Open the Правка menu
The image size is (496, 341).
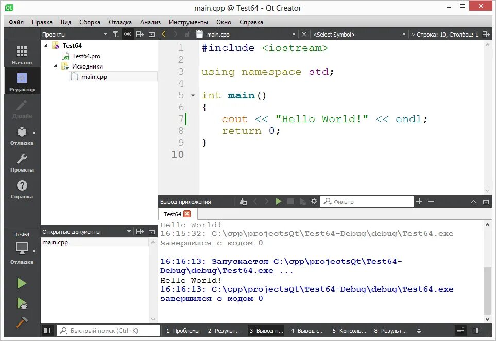[42, 22]
